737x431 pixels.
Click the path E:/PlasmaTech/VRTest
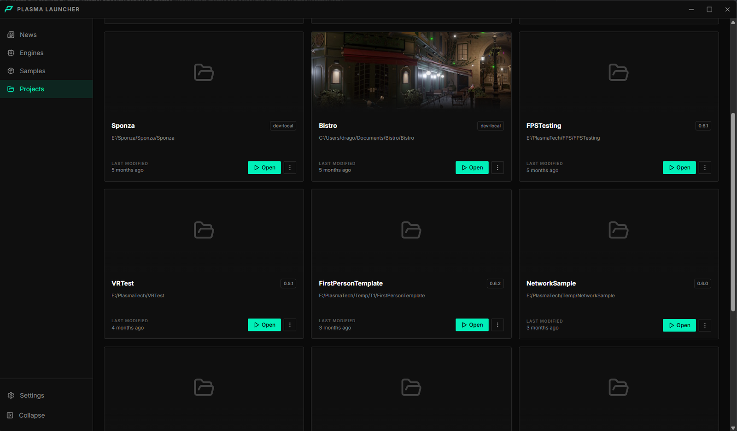(x=138, y=295)
